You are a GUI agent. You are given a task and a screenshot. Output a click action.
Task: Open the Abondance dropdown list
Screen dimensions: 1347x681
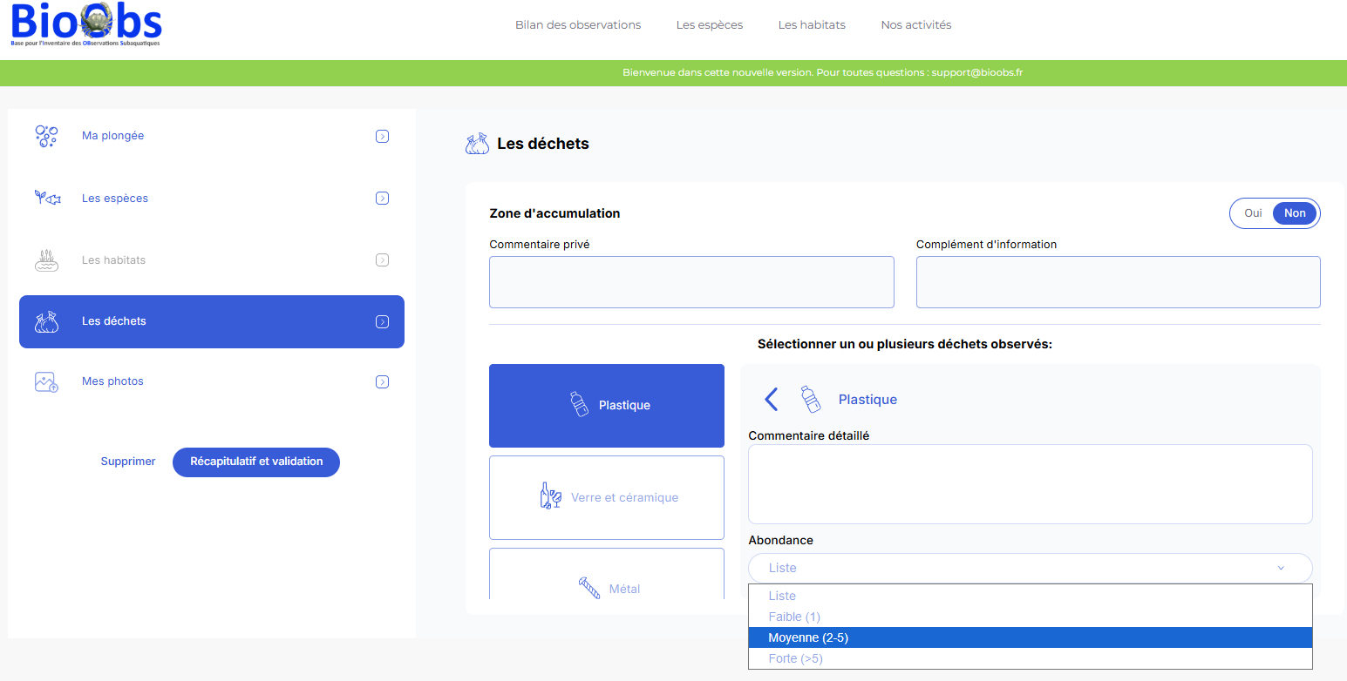(1030, 568)
